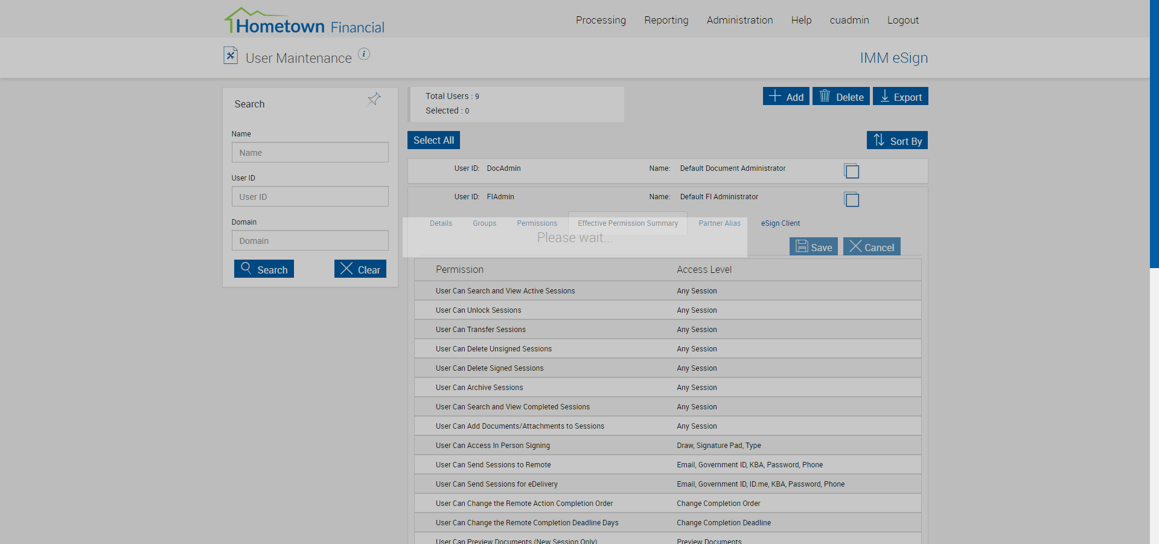
Task: Switch to the Groups tab
Action: pyautogui.click(x=485, y=223)
